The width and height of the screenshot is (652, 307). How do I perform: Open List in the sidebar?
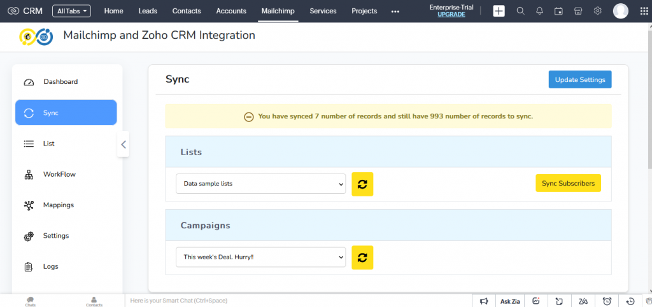pos(66,144)
